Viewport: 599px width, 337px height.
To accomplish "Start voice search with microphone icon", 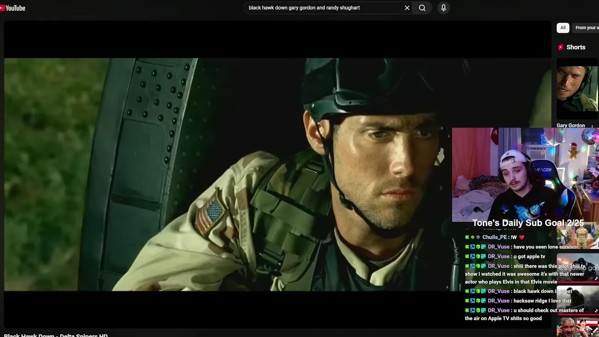I will click(444, 8).
